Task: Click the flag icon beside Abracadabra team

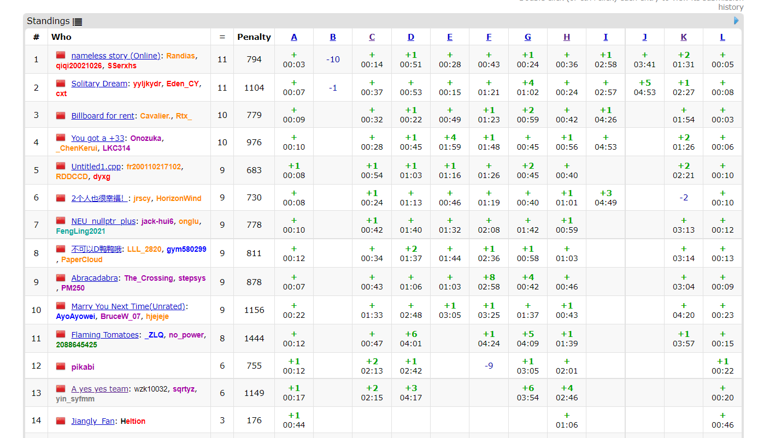Action: (61, 278)
